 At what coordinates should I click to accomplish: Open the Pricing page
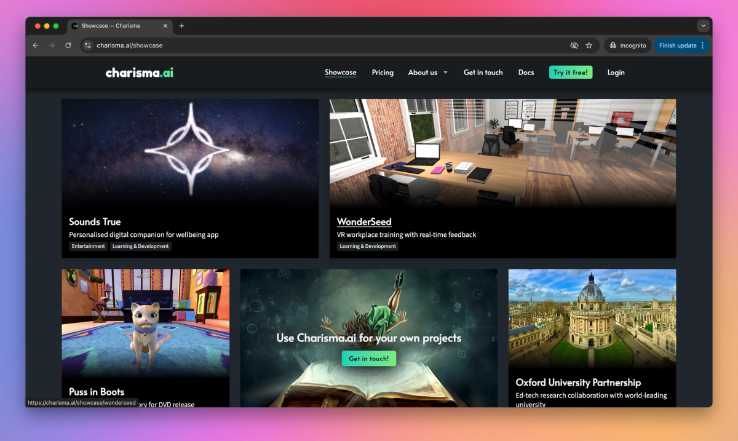click(x=383, y=73)
